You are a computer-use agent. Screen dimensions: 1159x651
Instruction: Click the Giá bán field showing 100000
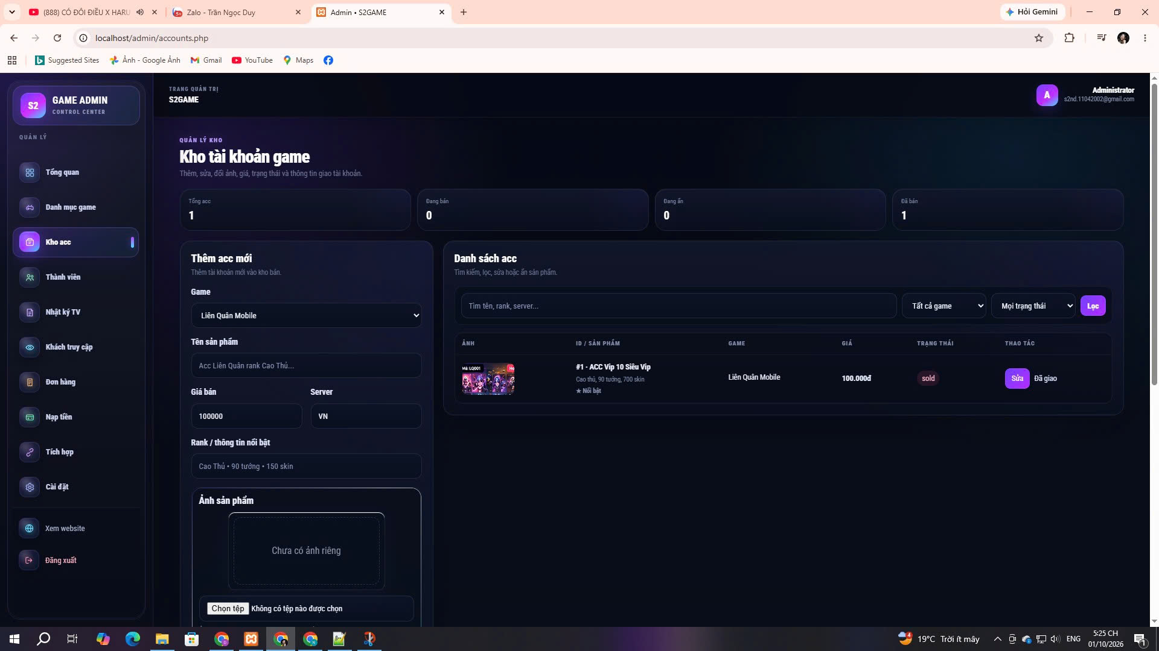246,417
